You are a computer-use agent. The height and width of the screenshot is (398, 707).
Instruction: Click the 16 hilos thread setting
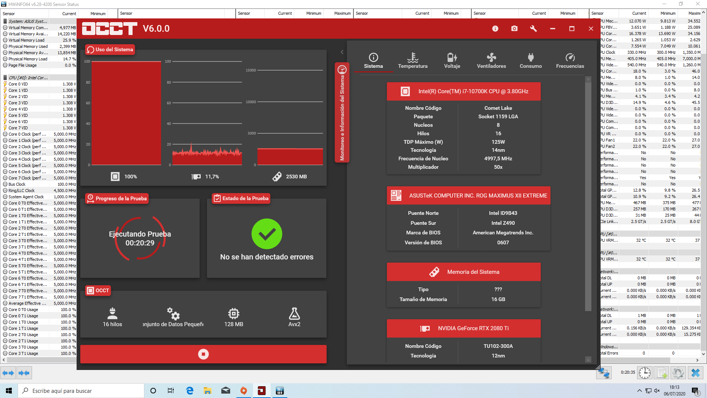[112, 317]
